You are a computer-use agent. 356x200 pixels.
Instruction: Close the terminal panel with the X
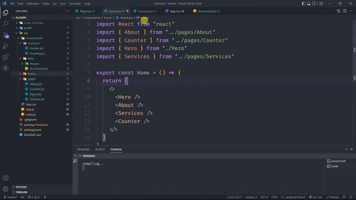click(352, 149)
